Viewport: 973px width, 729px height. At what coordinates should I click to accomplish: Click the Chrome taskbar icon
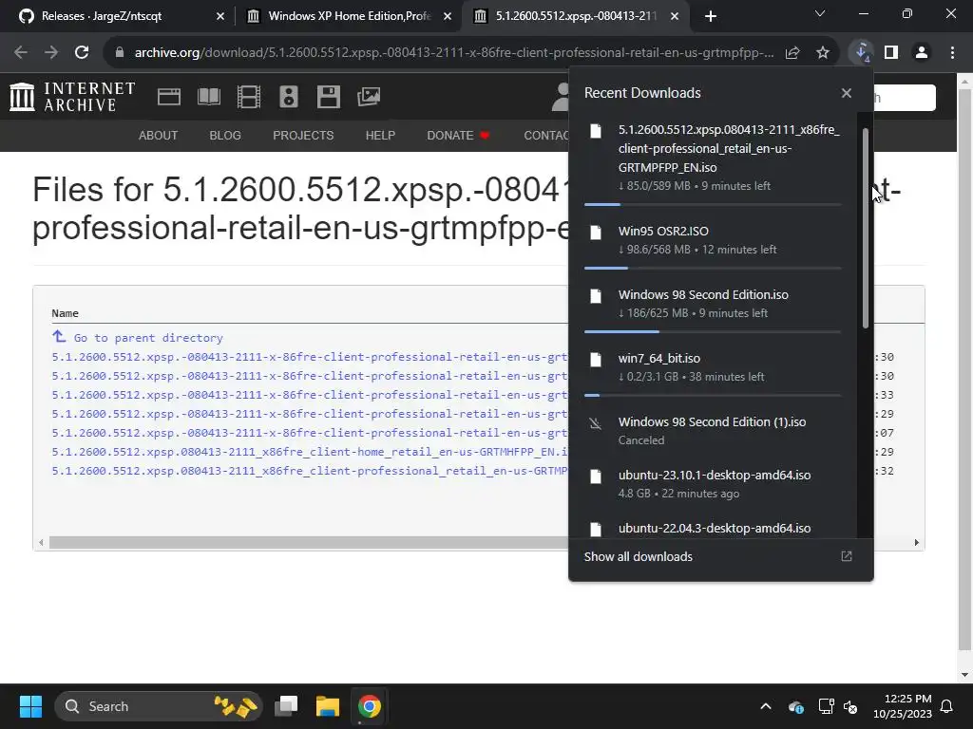(370, 706)
